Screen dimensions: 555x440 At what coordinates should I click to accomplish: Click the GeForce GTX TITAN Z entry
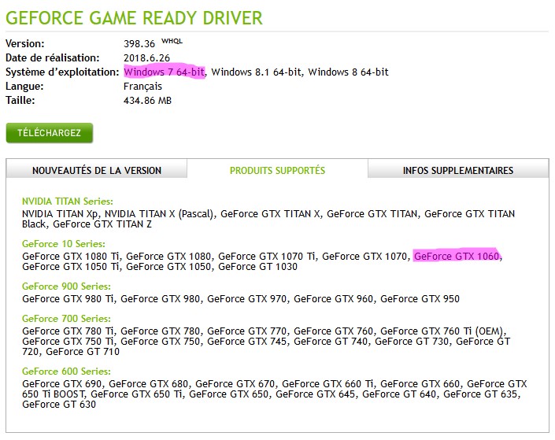102,224
